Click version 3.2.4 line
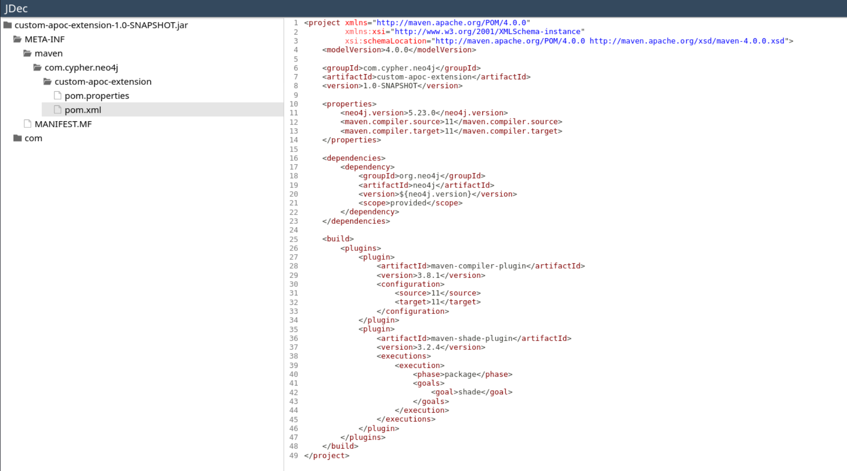The width and height of the screenshot is (847, 471). (x=431, y=347)
